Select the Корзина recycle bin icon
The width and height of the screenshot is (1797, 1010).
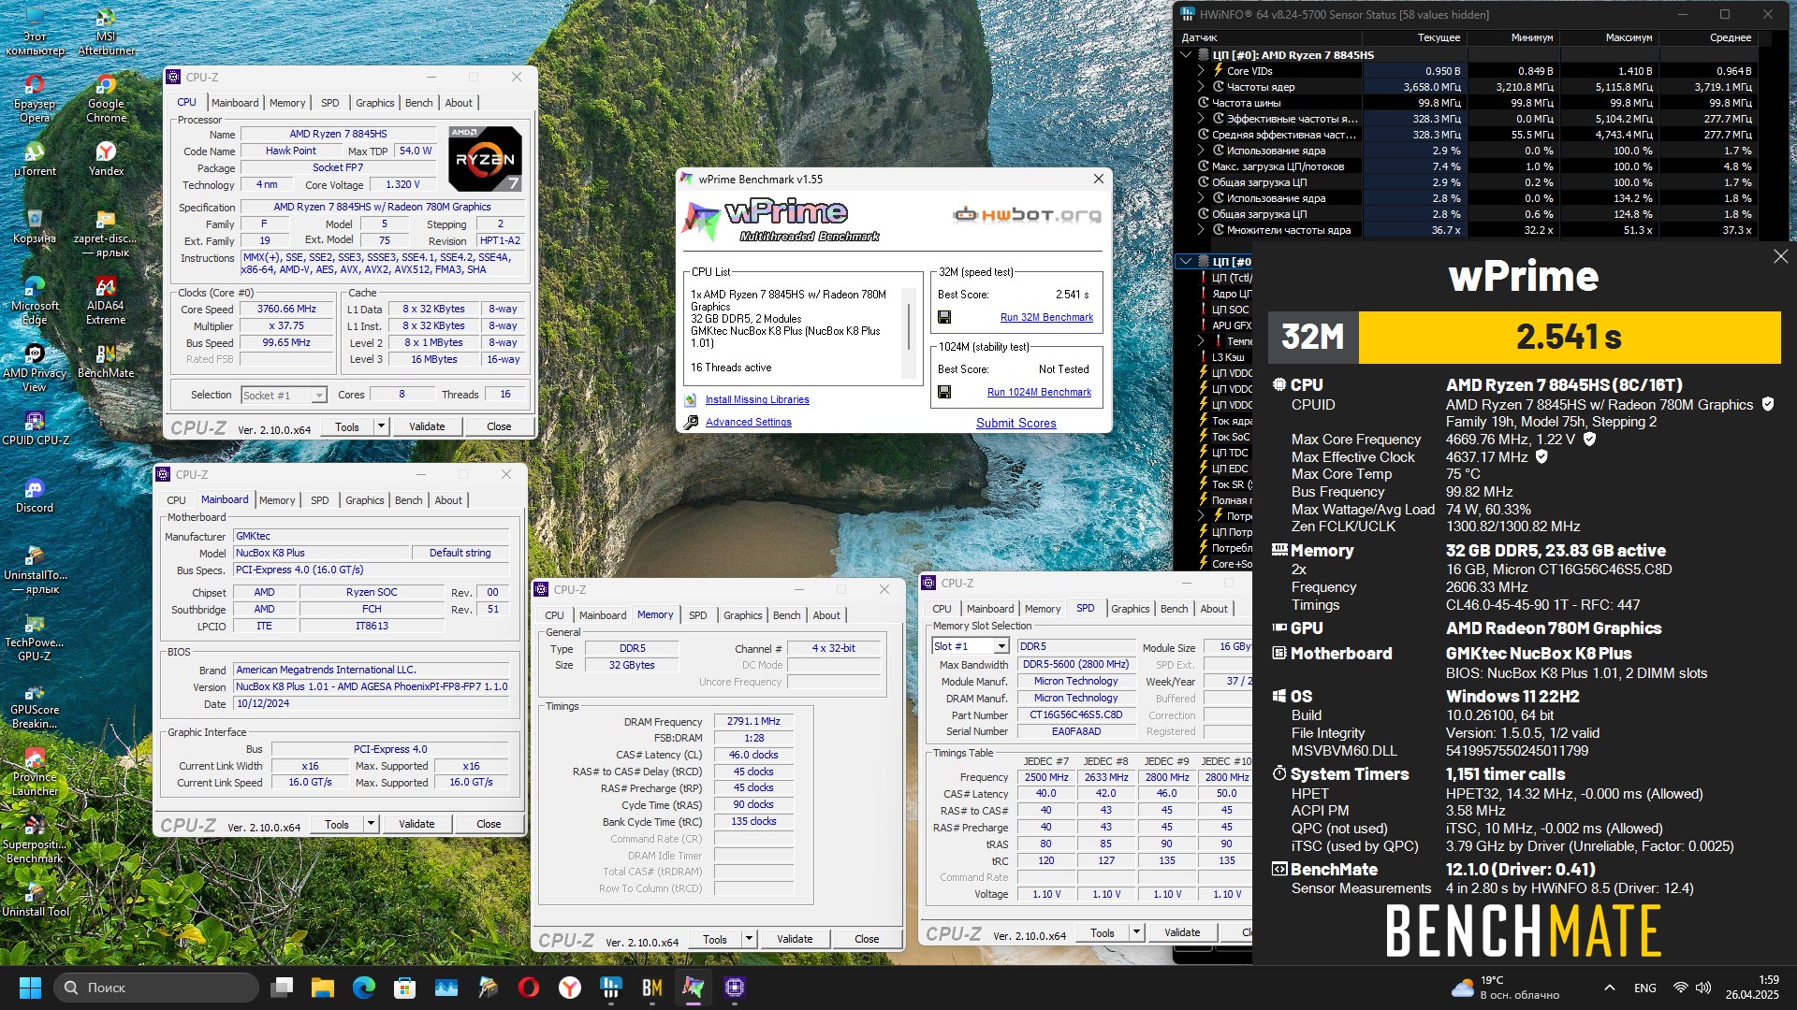click(x=35, y=226)
